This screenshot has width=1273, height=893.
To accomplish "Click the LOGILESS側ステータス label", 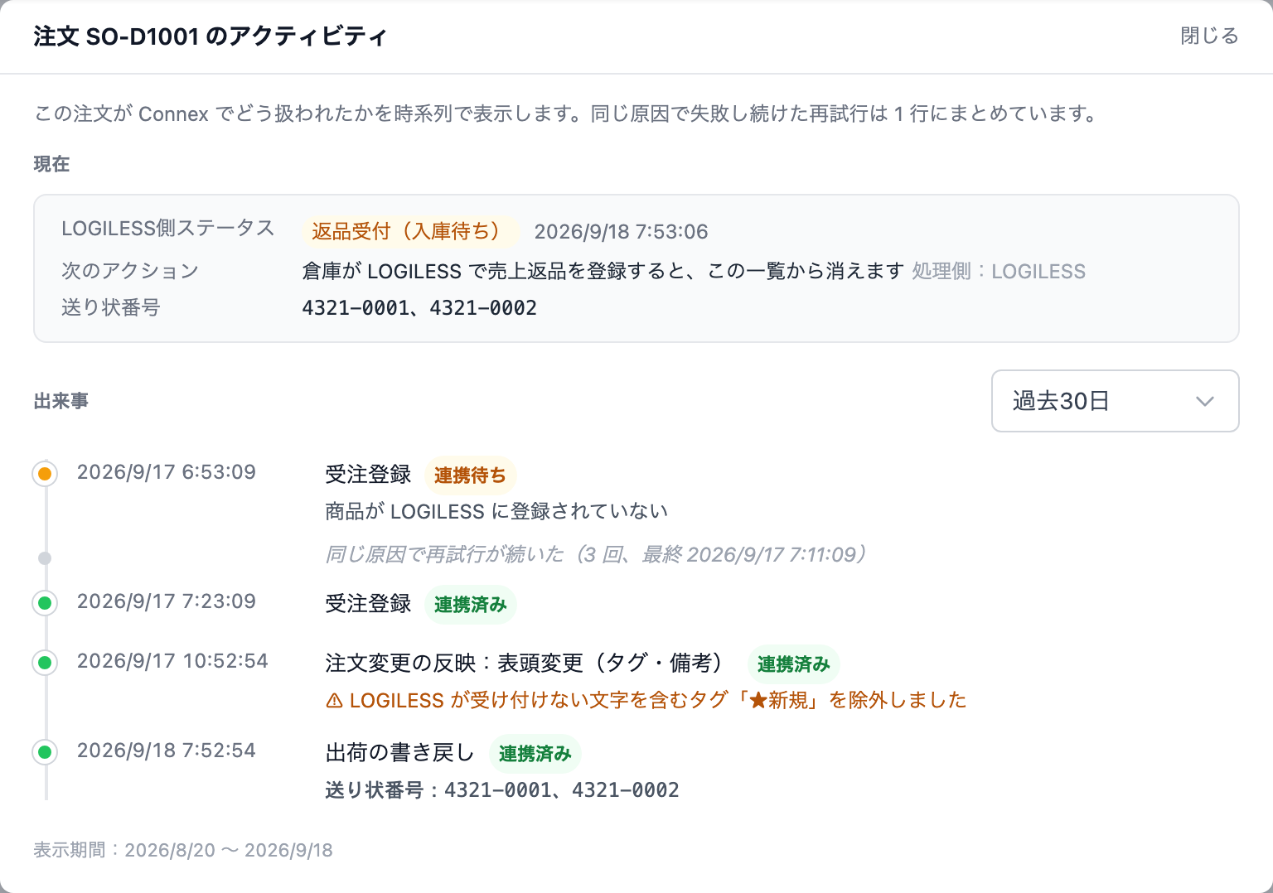I will (x=168, y=229).
